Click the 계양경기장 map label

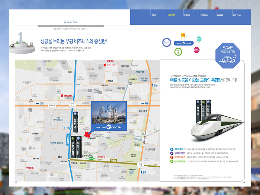tap(140, 72)
